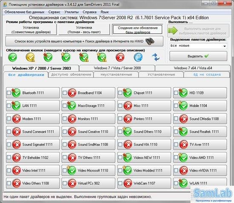Click the yellow checkmark warning legend icon

(x=30, y=57)
